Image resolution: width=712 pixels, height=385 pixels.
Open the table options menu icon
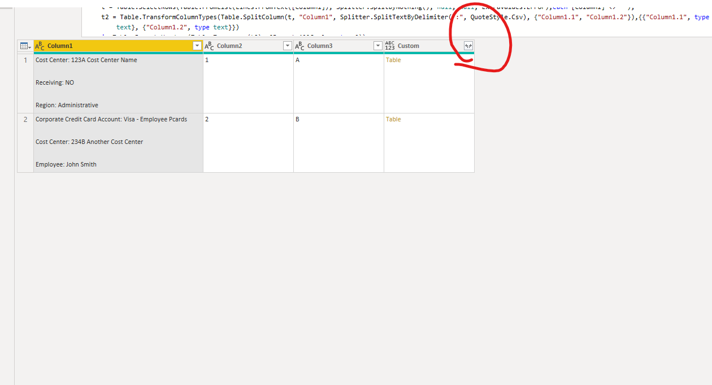(25, 46)
